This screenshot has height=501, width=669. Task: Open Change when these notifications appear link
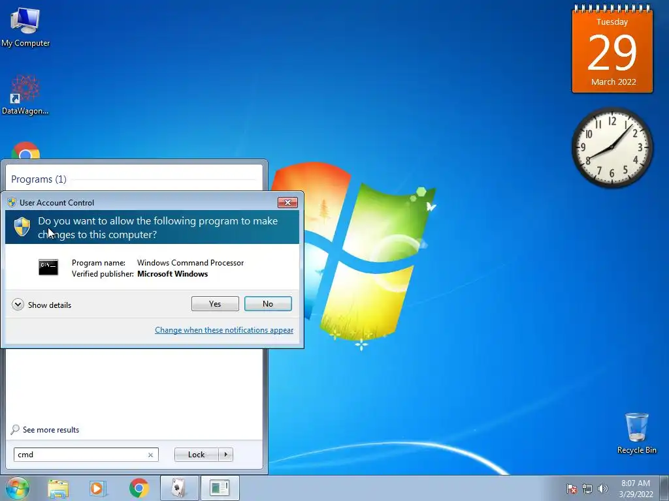pyautogui.click(x=224, y=330)
